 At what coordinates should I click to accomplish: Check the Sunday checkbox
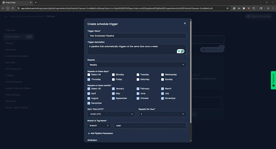pyautogui.click(x=162, y=79)
